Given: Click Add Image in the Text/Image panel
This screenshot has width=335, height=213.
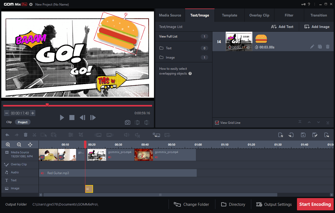Looking at the screenshot, I should [316, 27].
